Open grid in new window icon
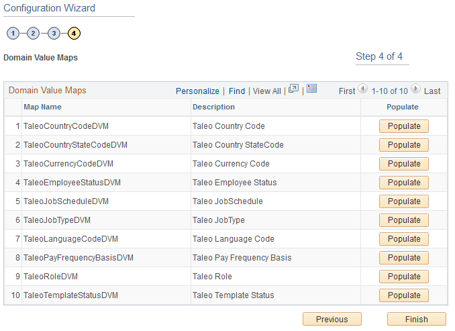Viewport: 455px width, 331px height. tap(293, 89)
